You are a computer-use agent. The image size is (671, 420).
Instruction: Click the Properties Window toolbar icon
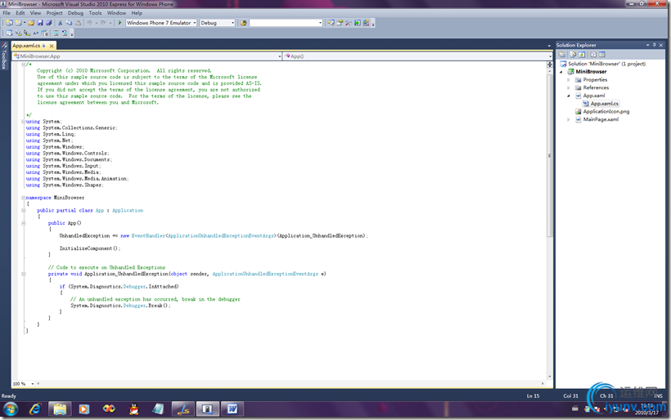[340, 23]
